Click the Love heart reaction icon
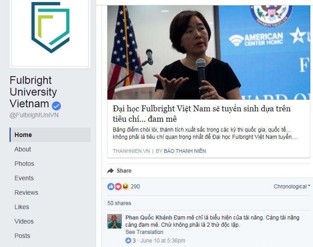 tap(118, 187)
